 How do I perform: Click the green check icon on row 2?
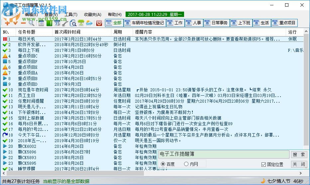pos(5,45)
